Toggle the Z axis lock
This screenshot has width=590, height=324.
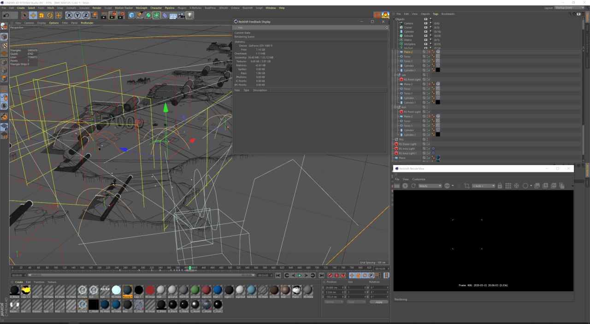tap(86, 15)
